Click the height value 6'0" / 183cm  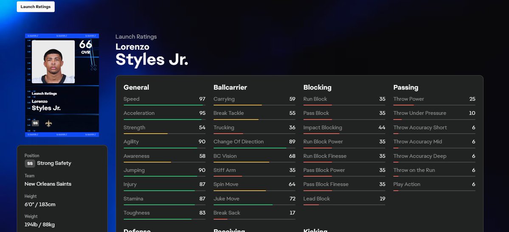pyautogui.click(x=40, y=204)
